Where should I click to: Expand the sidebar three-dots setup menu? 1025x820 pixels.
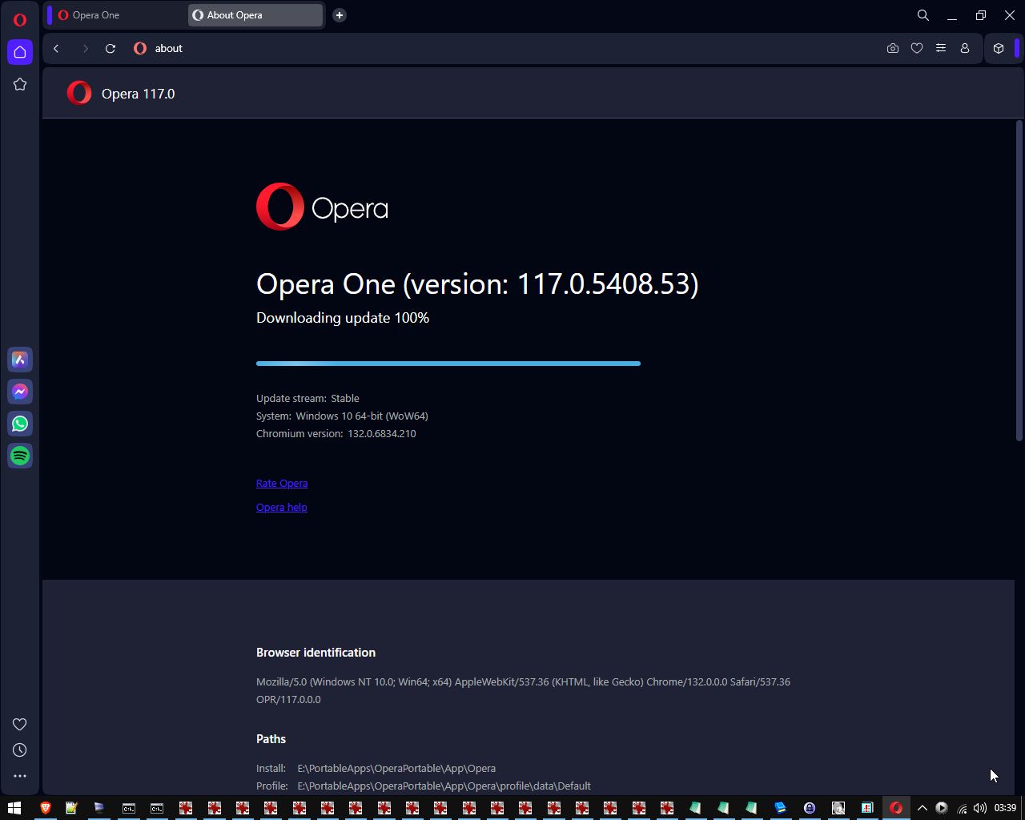tap(20, 776)
